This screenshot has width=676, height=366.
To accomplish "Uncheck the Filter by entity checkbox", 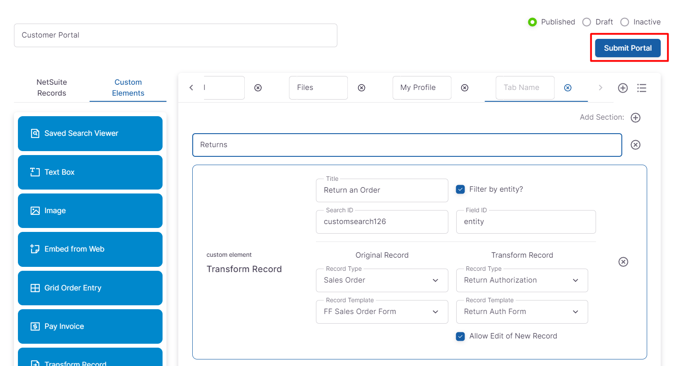I will [460, 189].
